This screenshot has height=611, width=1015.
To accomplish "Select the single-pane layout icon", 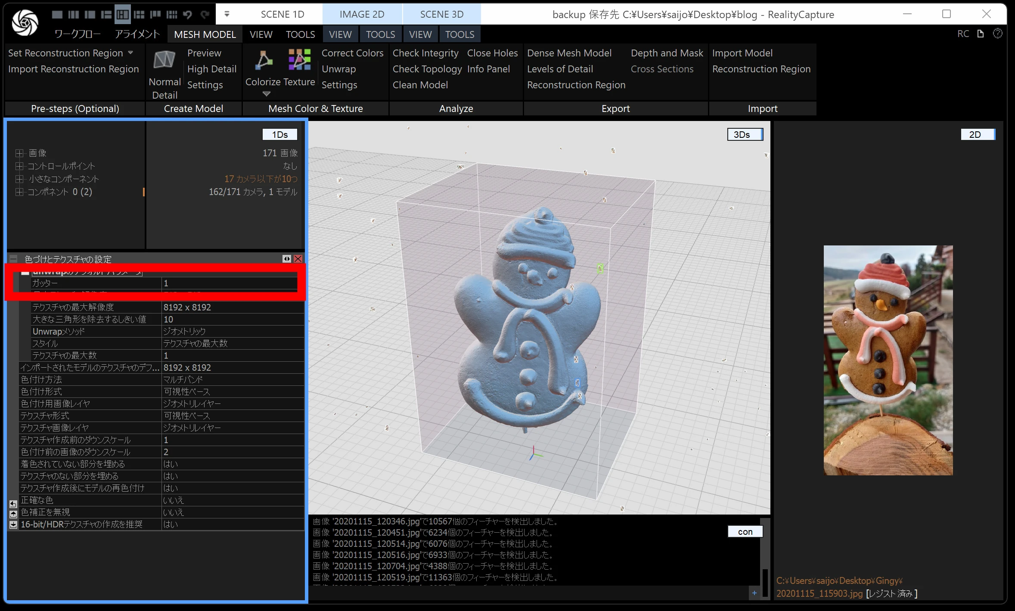I will coord(57,15).
